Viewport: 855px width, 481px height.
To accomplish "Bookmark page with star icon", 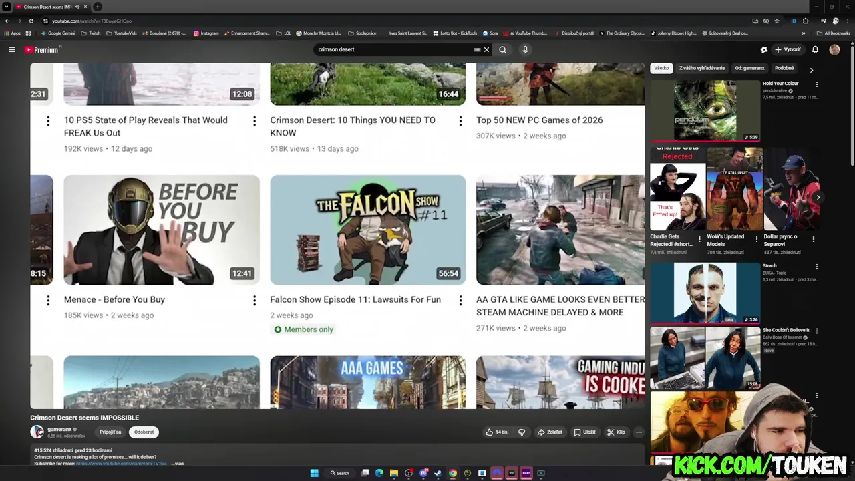I will click(x=777, y=21).
